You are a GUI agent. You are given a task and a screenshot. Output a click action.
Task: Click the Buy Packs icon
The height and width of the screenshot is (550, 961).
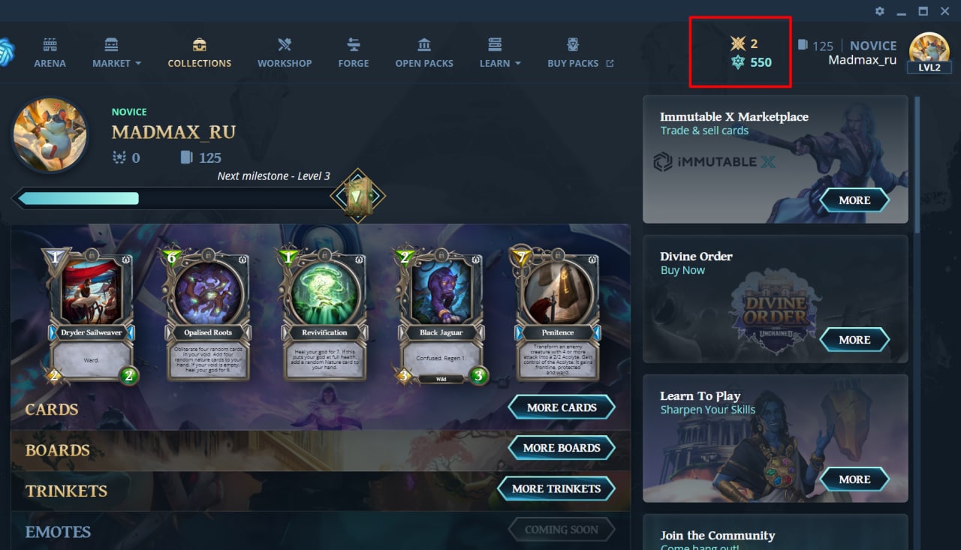pos(573,44)
